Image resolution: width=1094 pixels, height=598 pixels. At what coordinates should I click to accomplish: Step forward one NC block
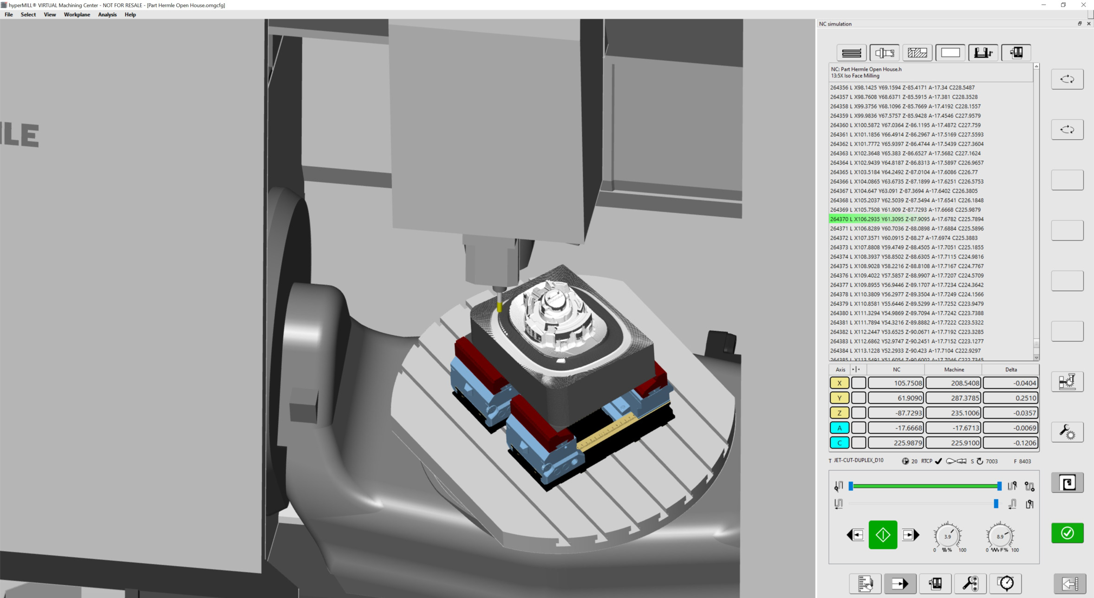pos(911,535)
